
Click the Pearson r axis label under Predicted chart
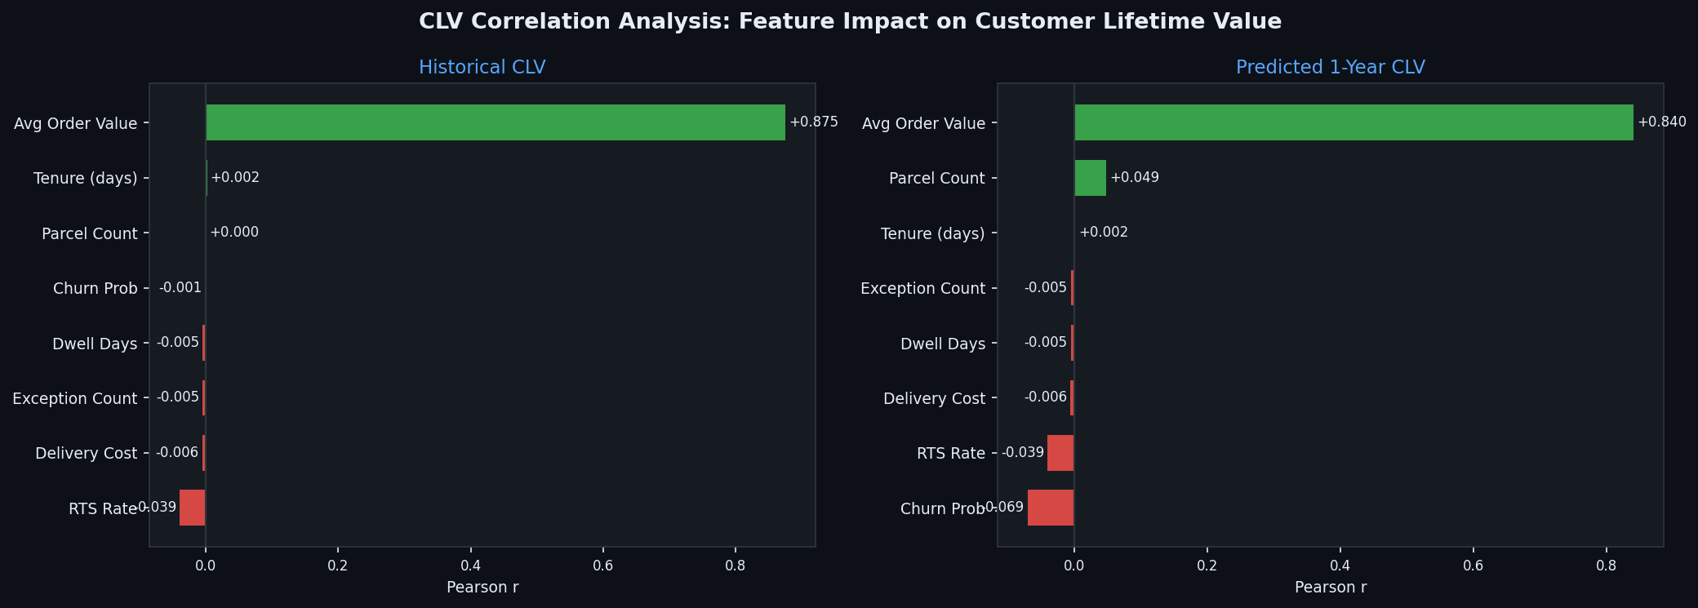tap(1331, 587)
